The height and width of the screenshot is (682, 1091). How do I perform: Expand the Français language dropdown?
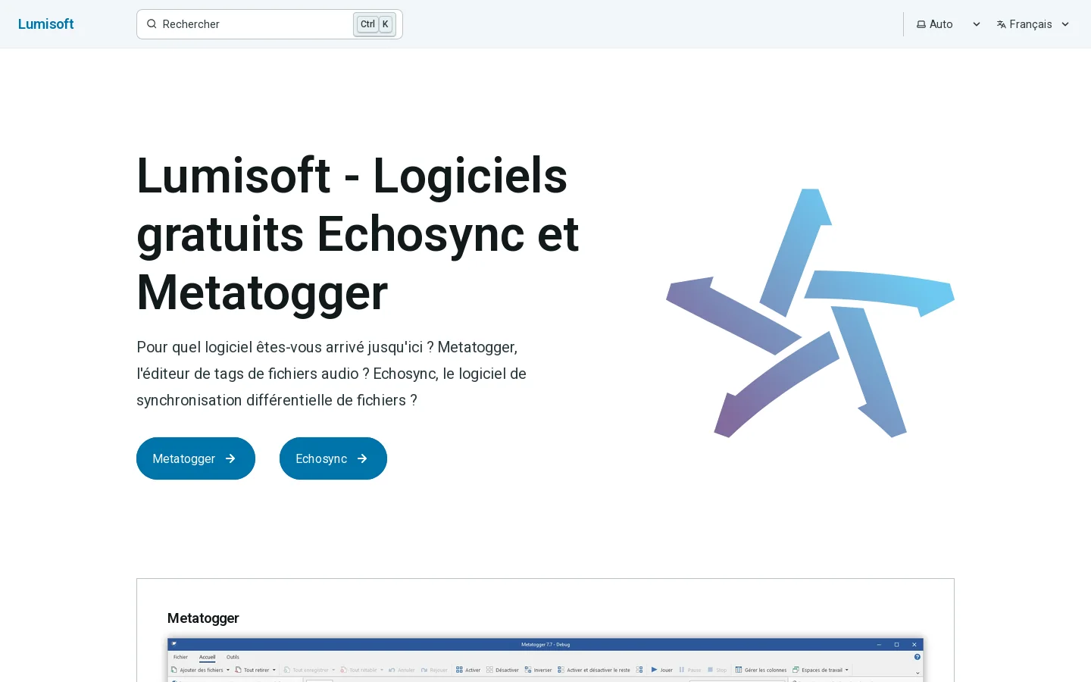click(1033, 24)
